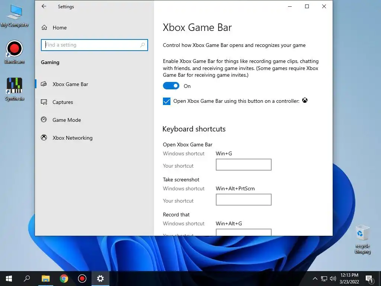This screenshot has height=286, width=381.
Task: Open Bandicam recorder in the taskbar
Action: [82, 279]
